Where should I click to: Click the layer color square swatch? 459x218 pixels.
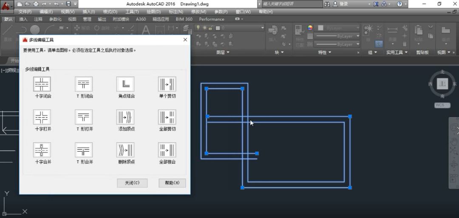[x=218, y=28]
